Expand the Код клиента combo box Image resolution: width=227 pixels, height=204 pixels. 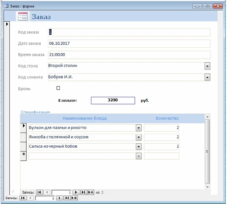(207, 77)
